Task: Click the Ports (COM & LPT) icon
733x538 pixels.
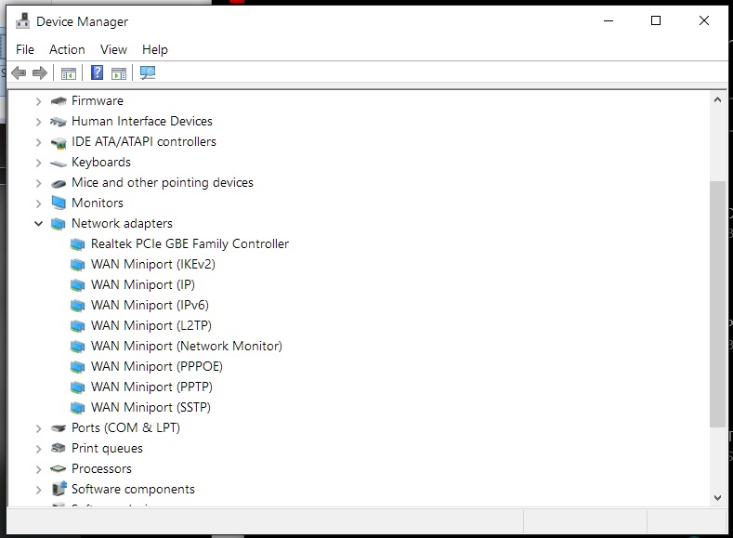Action: pos(59,428)
